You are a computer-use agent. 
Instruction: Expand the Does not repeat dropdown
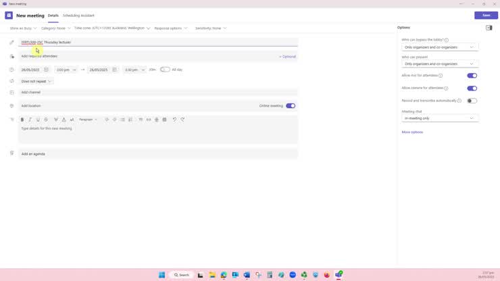point(36,81)
